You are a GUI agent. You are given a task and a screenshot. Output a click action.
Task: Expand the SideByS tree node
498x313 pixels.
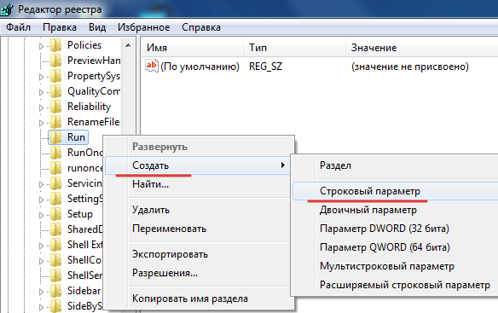pyautogui.click(x=41, y=307)
